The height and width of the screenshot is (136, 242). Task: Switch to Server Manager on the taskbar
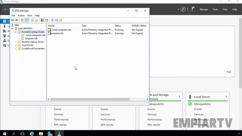(50, 133)
